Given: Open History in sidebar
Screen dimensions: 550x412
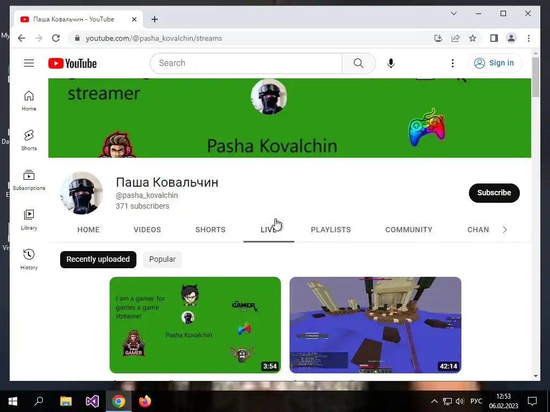Looking at the screenshot, I should [x=29, y=260].
